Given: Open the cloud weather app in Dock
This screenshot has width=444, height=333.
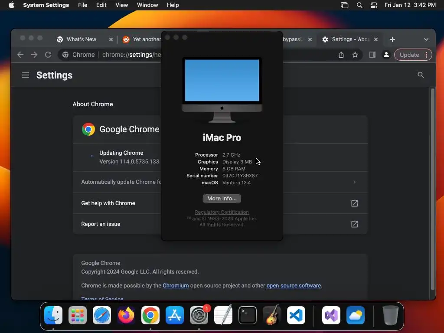Looking at the screenshot, I should coord(356,315).
